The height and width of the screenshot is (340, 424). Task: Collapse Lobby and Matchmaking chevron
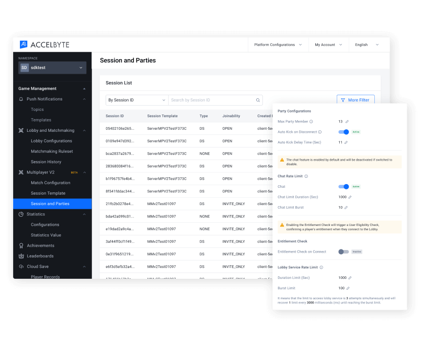[x=84, y=131]
